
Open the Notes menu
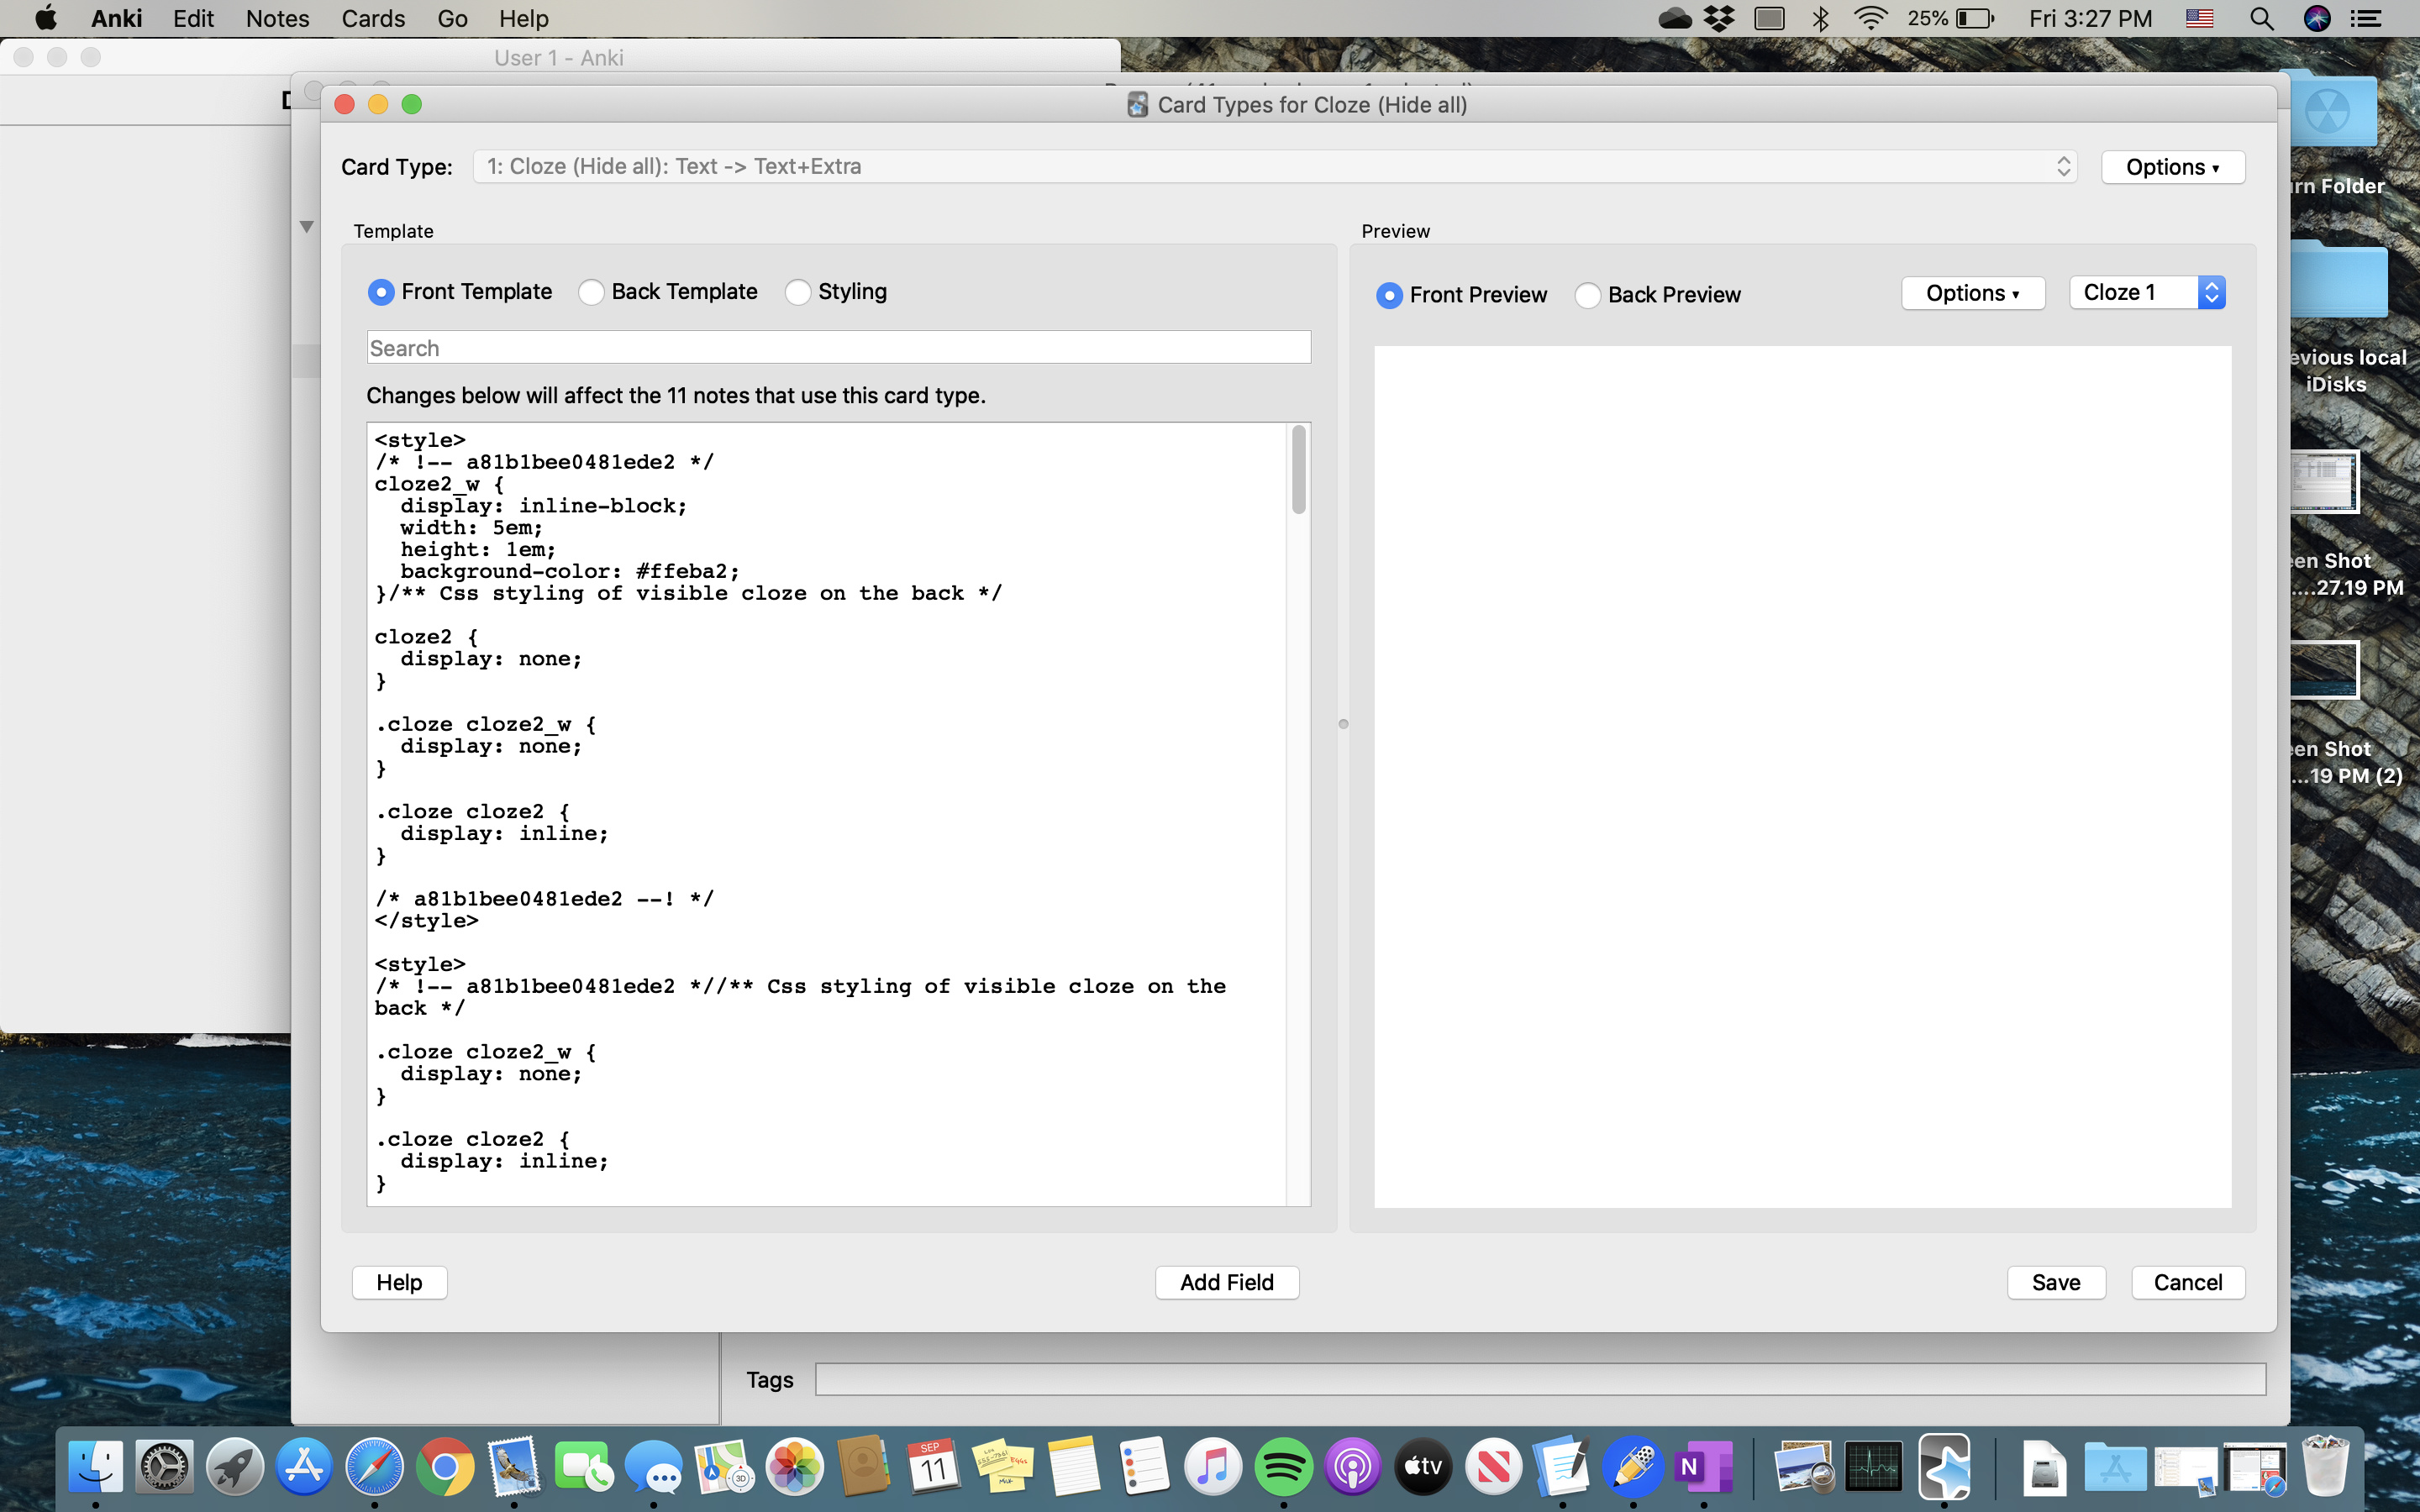pyautogui.click(x=277, y=19)
